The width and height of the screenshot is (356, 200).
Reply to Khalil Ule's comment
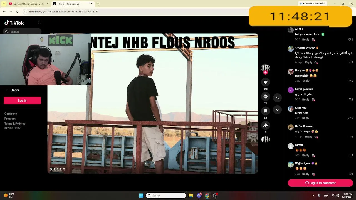click(x=306, y=118)
